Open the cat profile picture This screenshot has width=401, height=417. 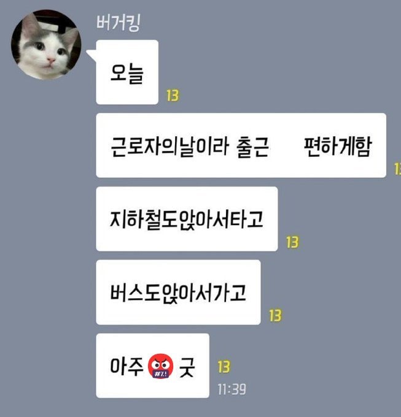coord(46,44)
